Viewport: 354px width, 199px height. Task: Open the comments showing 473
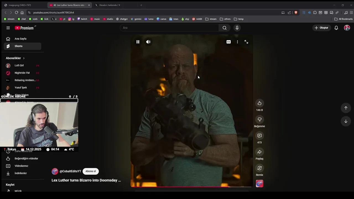[259, 136]
